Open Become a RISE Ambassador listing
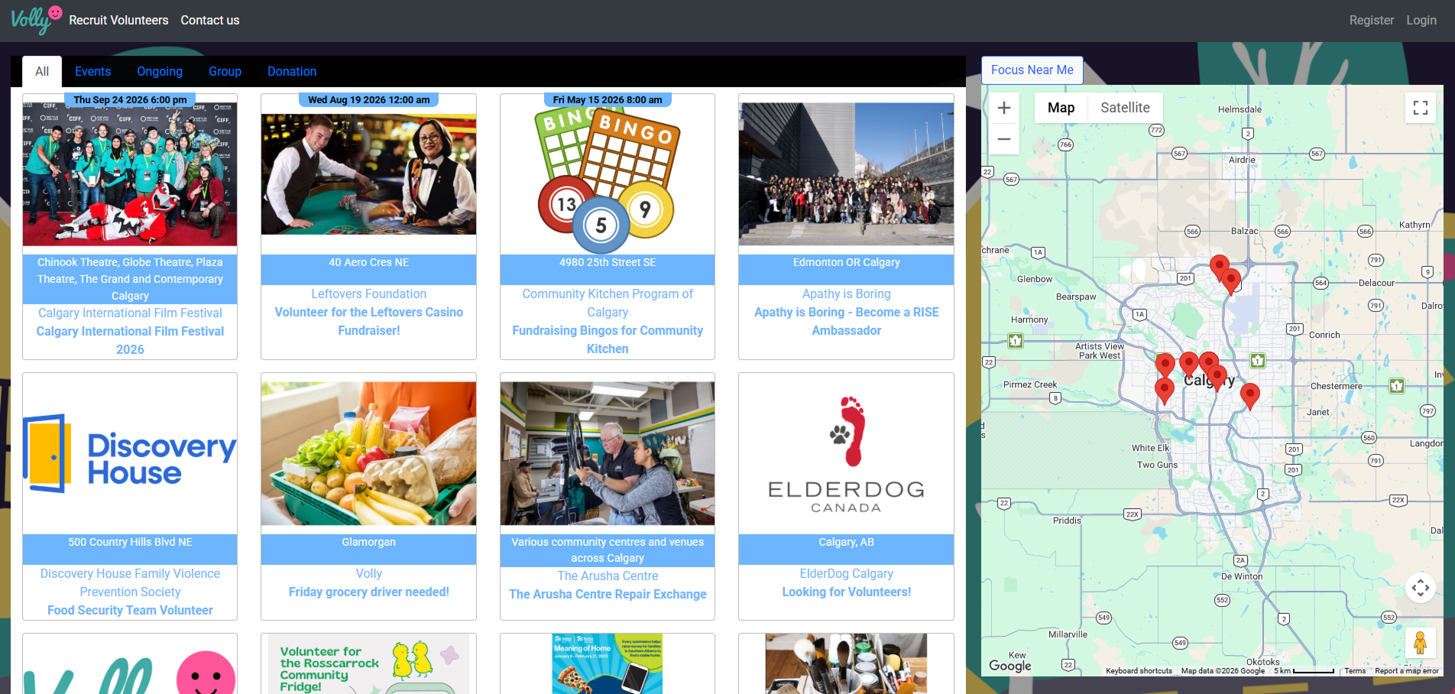Image resolution: width=1455 pixels, height=694 pixels. tap(846, 321)
